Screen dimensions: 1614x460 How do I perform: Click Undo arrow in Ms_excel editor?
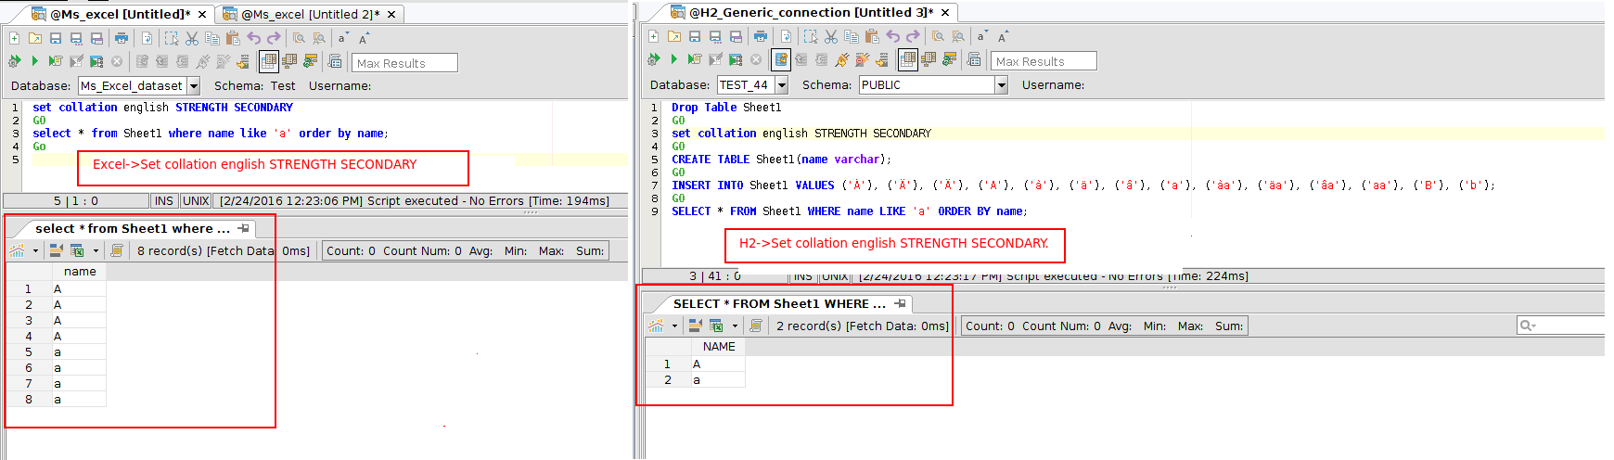[253, 38]
